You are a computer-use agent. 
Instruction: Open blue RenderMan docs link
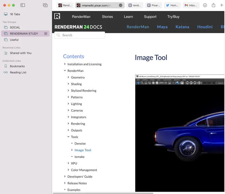(x=138, y=27)
